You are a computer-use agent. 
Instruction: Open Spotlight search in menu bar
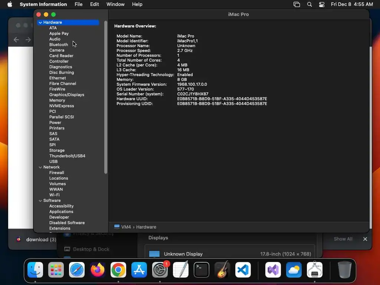tap(309, 4)
